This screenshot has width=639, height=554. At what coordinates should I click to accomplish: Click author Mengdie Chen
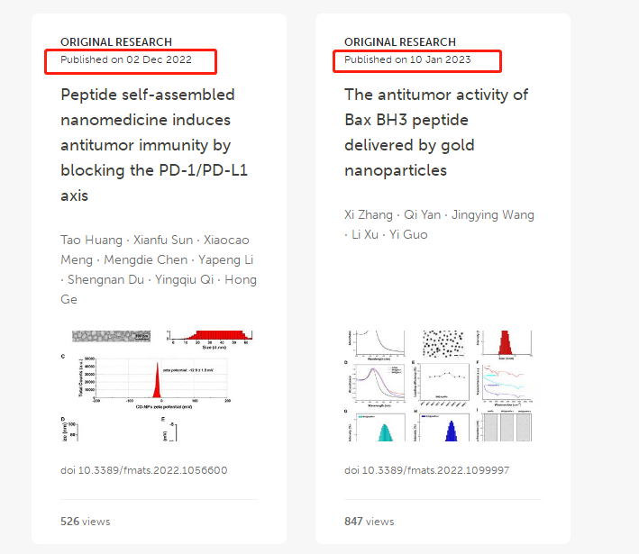point(145,260)
